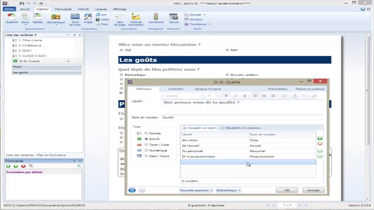The width and height of the screenshot is (374, 210).
Task: Click the undo arrow in the title bar
Action: pos(29,3)
